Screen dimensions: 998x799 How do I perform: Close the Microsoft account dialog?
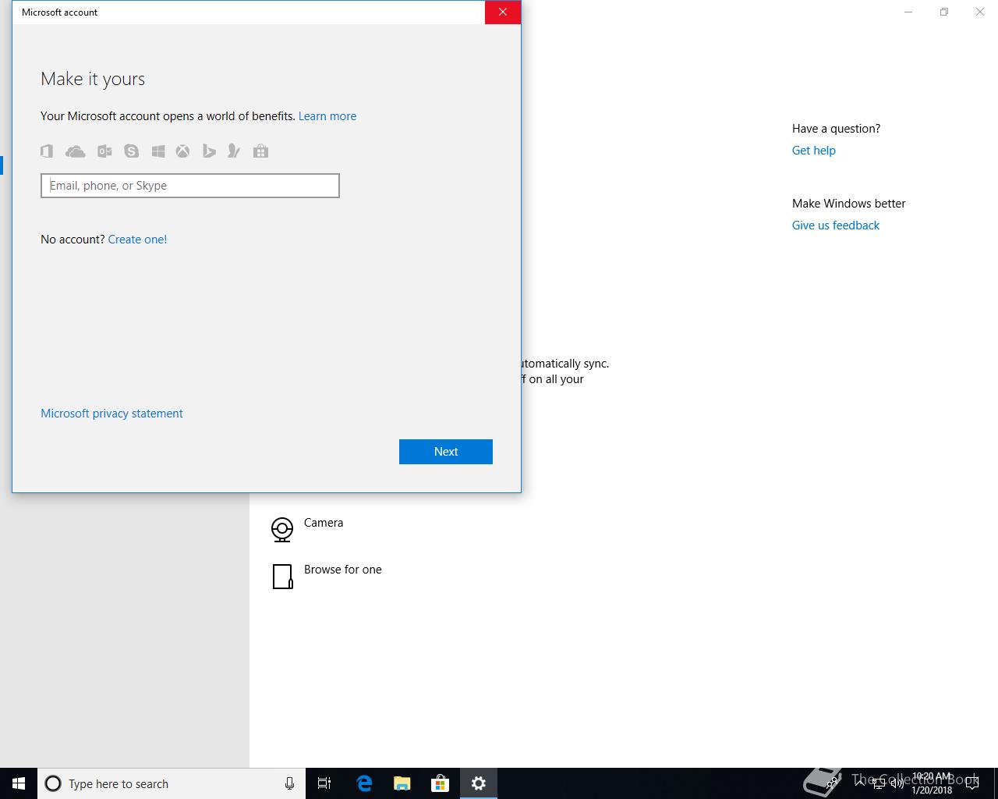[x=503, y=12]
